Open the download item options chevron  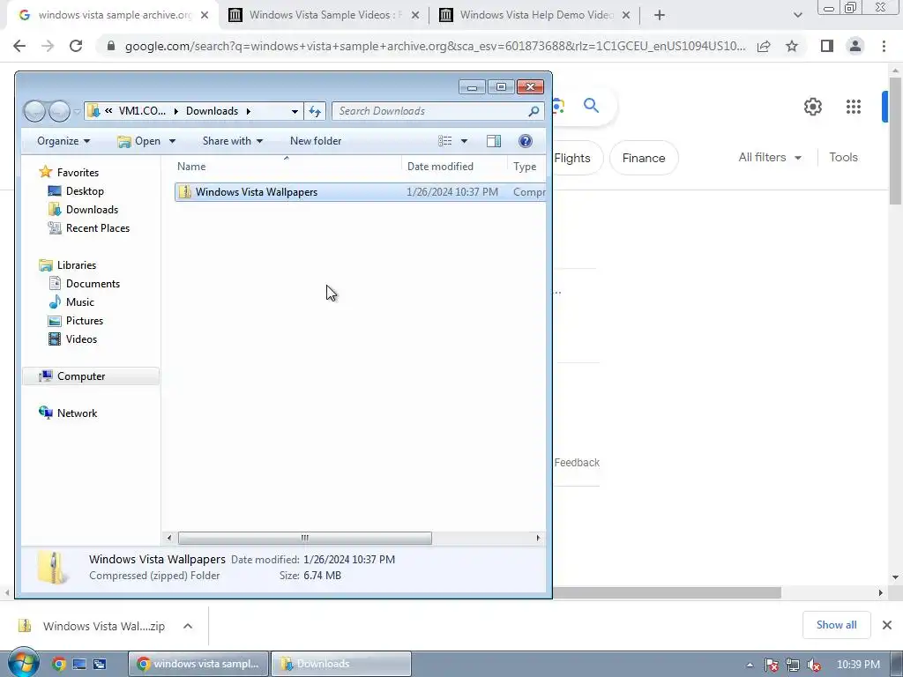[188, 626]
